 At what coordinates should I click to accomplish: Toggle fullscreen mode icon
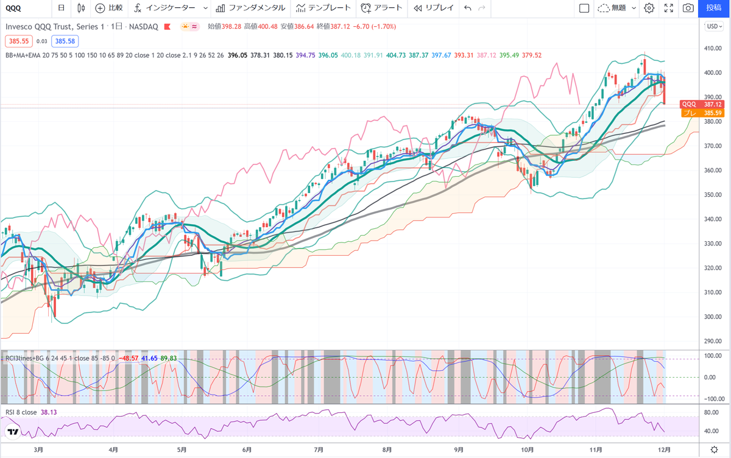[669, 8]
